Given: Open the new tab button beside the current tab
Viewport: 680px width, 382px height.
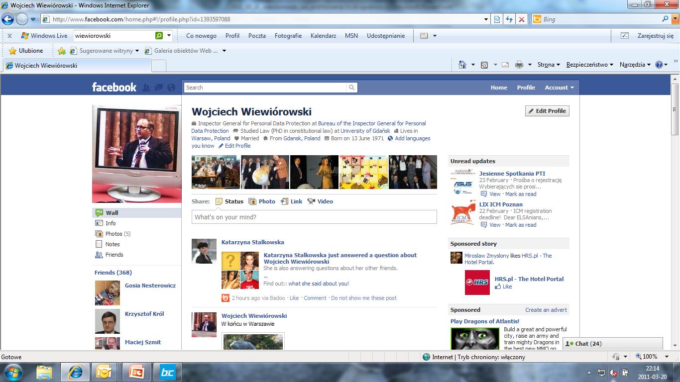Looking at the screenshot, I should (158, 66).
